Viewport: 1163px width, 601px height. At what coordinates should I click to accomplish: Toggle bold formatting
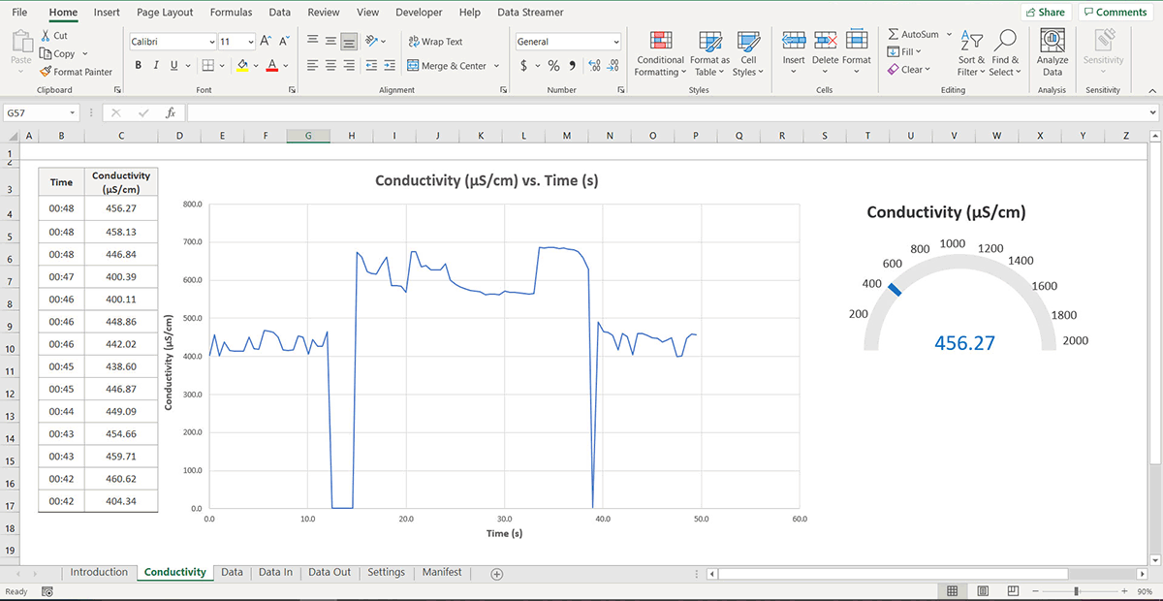coord(139,66)
